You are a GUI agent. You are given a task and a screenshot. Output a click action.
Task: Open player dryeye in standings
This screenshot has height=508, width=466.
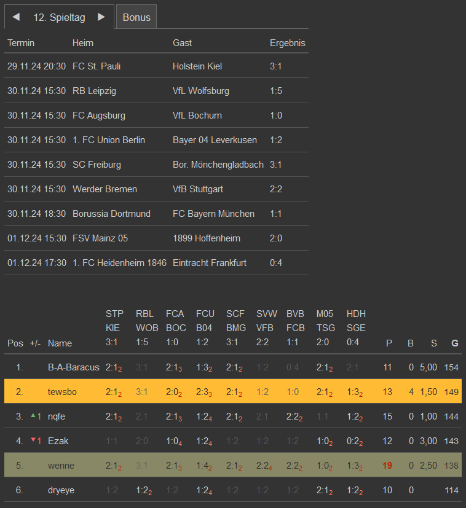coord(62,490)
